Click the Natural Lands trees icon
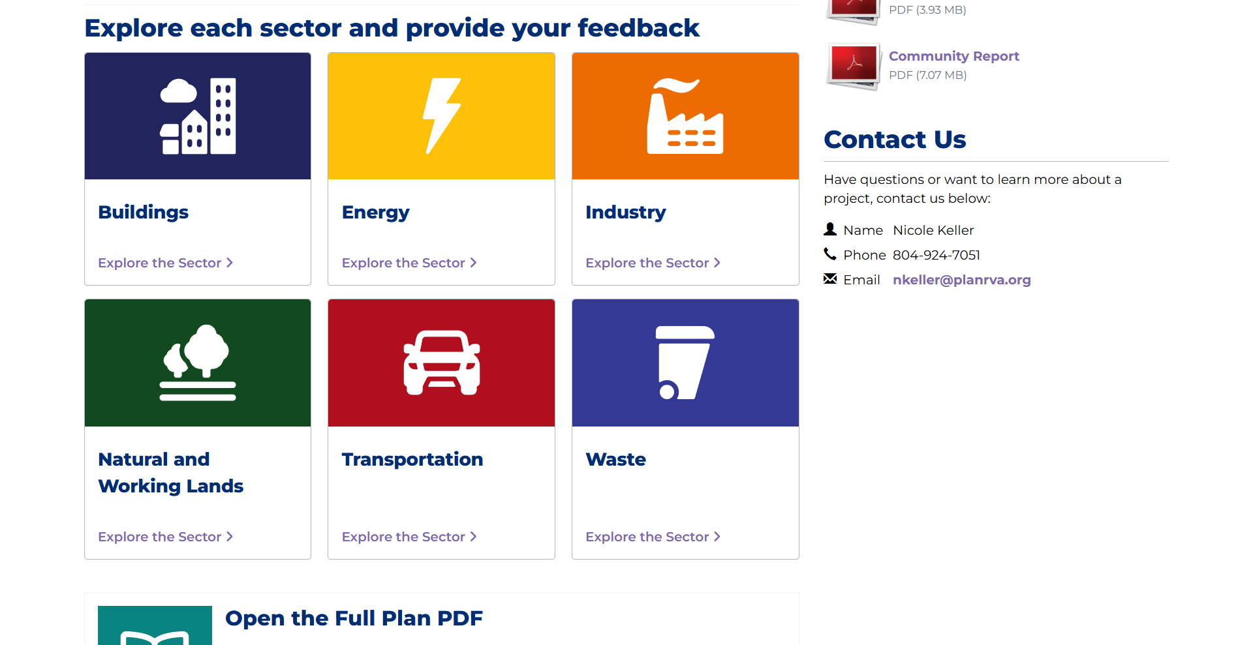Image resolution: width=1253 pixels, height=645 pixels. click(198, 363)
